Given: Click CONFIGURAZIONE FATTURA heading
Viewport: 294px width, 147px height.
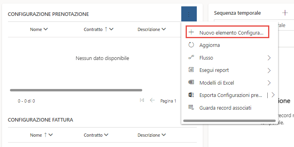Looking at the screenshot, I should pyautogui.click(x=41, y=120).
